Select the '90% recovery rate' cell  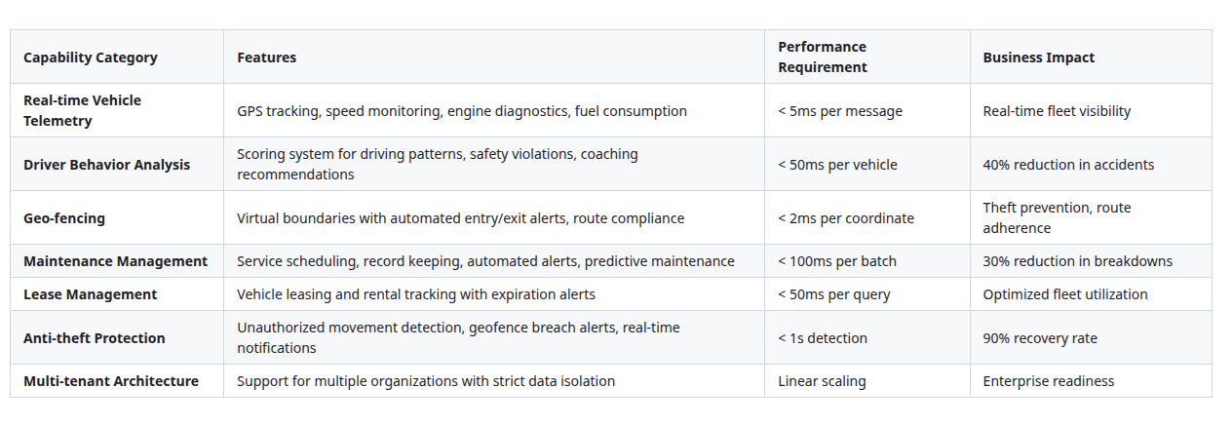(x=1040, y=338)
